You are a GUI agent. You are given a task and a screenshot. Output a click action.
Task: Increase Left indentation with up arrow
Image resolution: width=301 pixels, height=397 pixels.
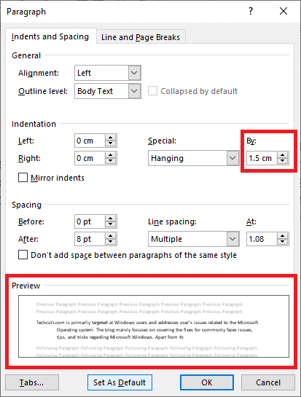(x=111, y=138)
